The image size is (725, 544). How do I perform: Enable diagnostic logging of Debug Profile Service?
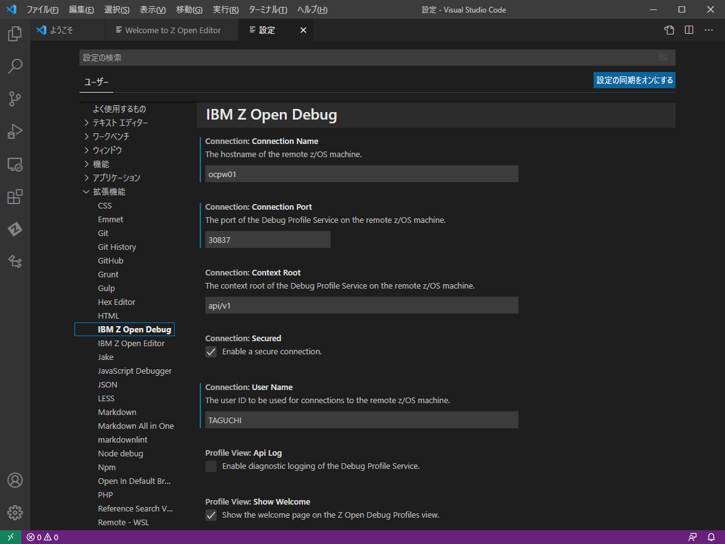pos(211,466)
